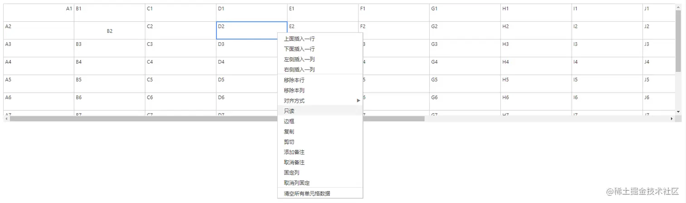Select 取消列固定 unfreeze option
This screenshot has width=686, height=203.
click(x=297, y=183)
